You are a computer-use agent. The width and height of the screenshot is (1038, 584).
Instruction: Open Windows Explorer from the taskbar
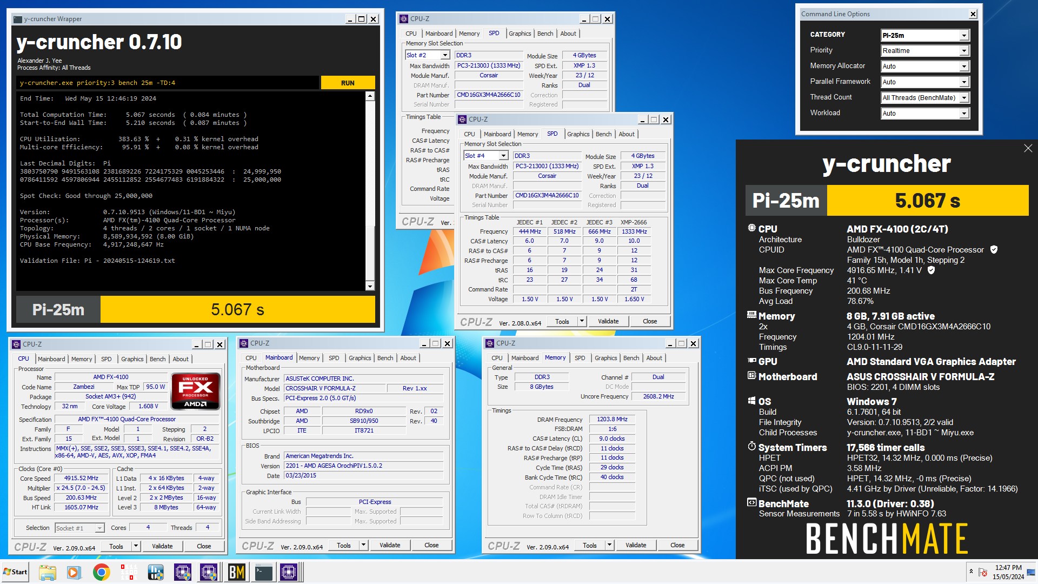(x=47, y=572)
